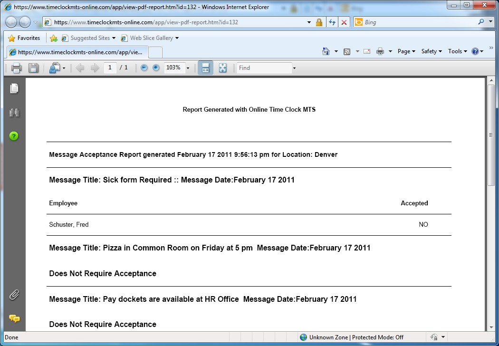Image resolution: width=499 pixels, height=346 pixels.
Task: Expand the zoom percentage dropdown
Action: [x=188, y=68]
